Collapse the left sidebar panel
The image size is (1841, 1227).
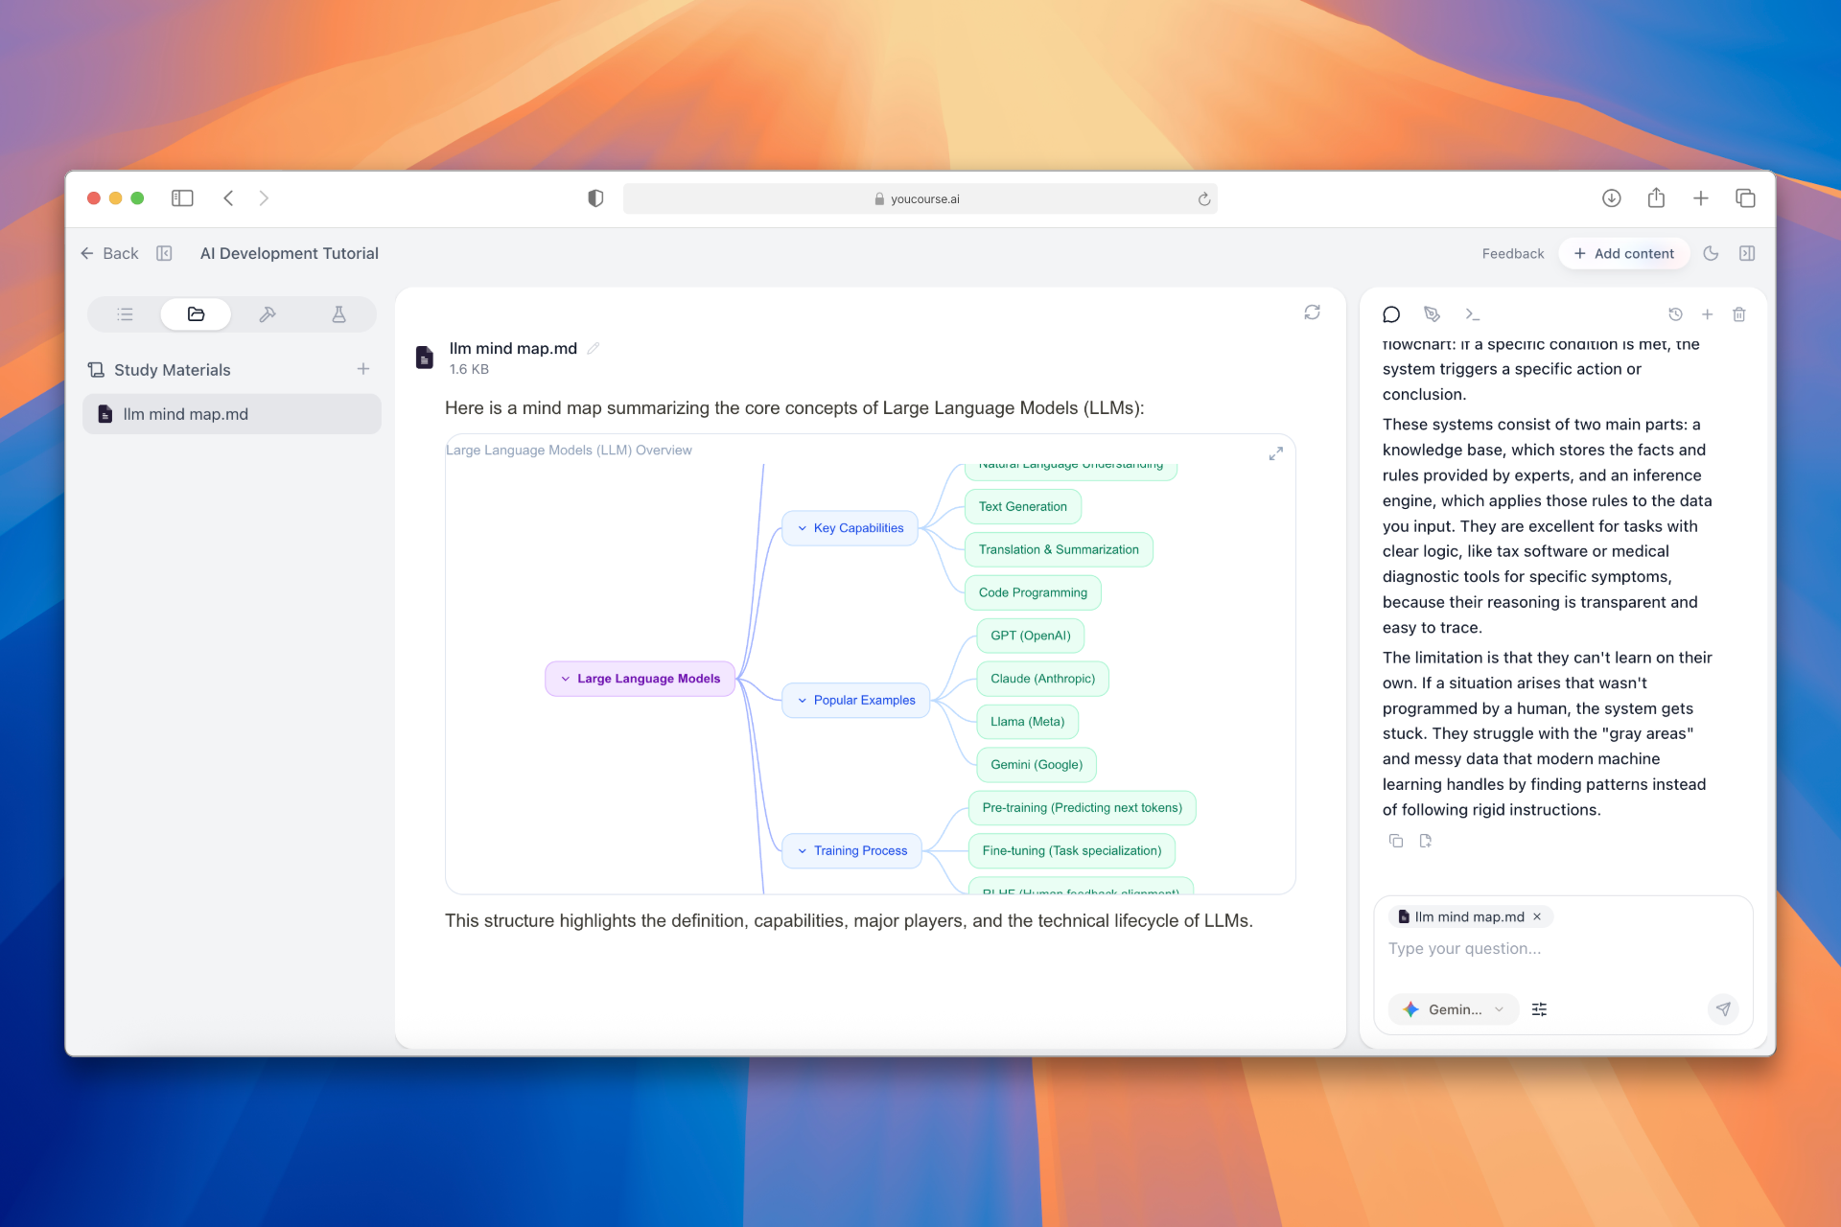(164, 253)
